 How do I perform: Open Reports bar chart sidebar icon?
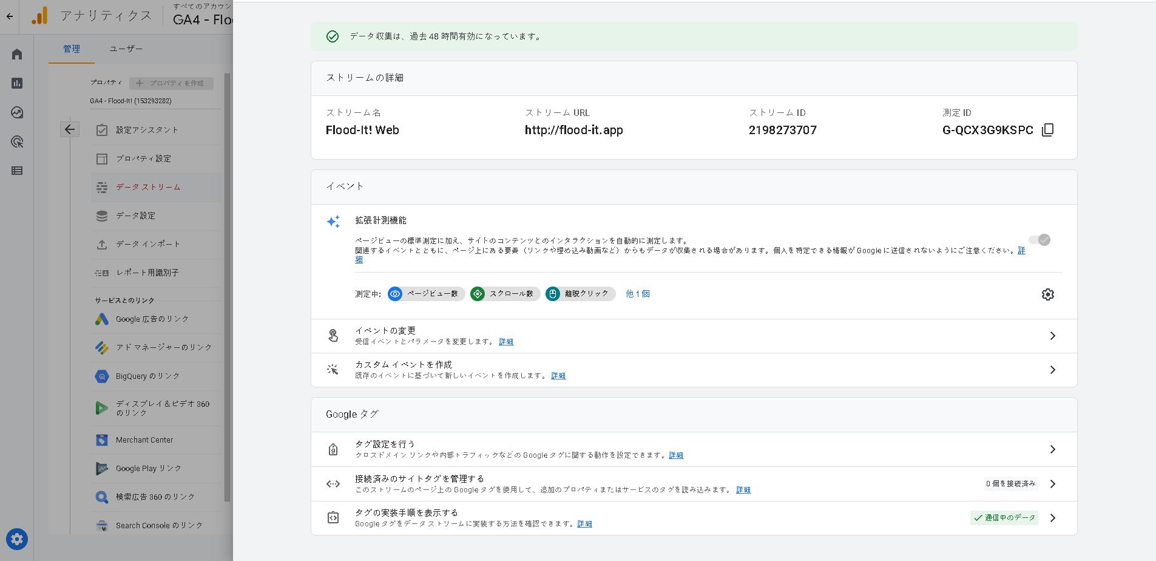point(17,83)
